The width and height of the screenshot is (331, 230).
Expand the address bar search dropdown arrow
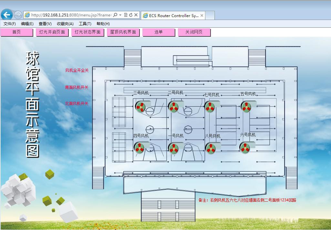(x=120, y=15)
